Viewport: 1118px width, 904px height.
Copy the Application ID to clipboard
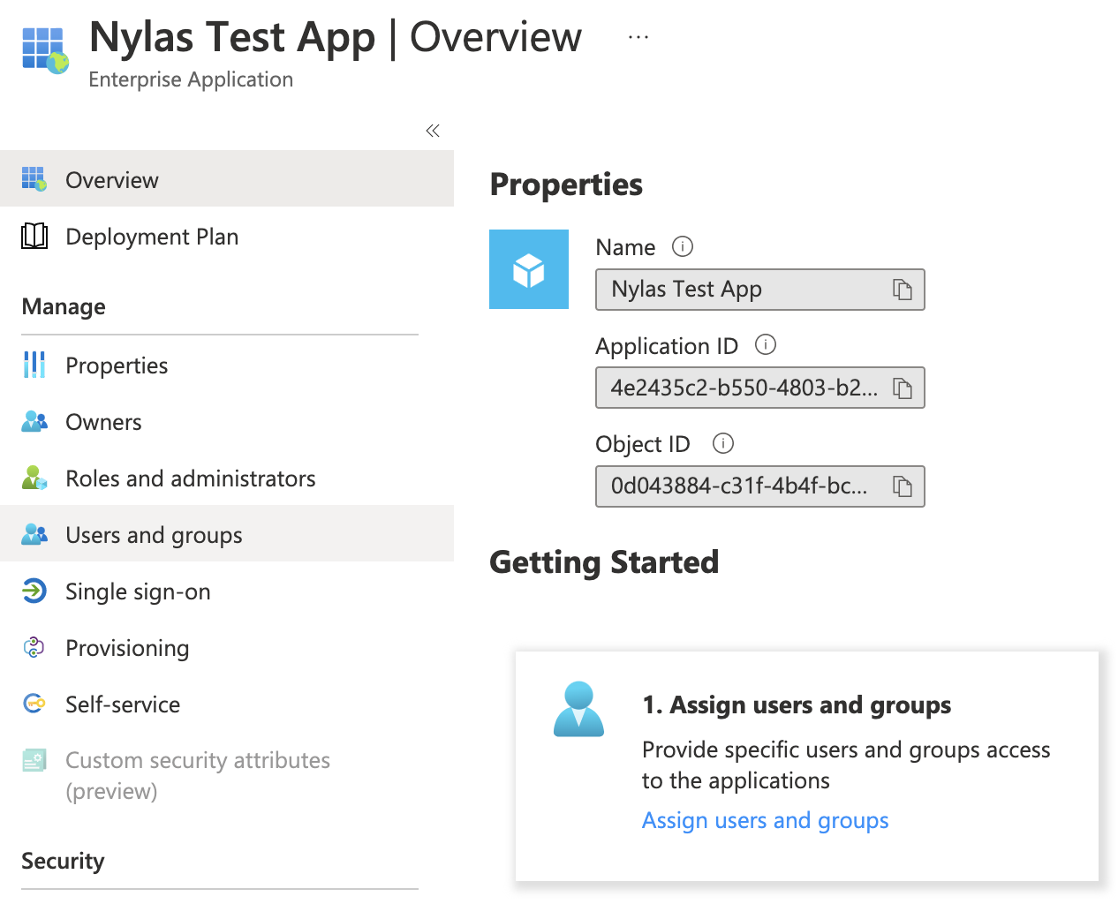click(903, 388)
